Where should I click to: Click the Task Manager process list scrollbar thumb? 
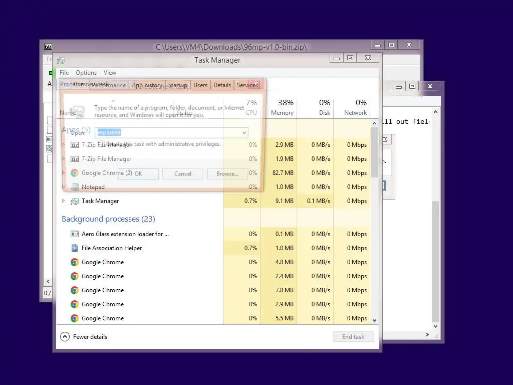click(375, 152)
